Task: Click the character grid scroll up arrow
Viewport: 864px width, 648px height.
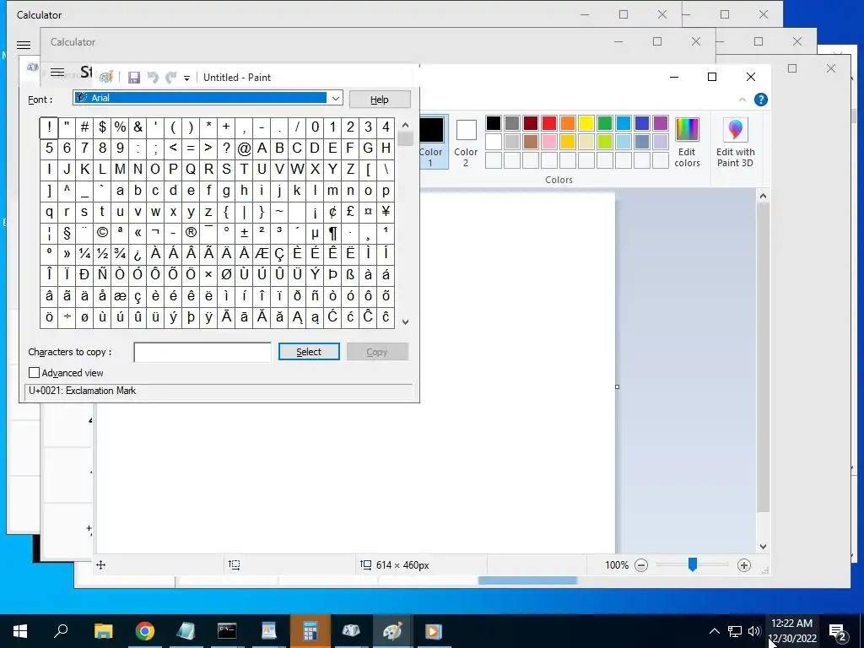Action: [406, 125]
